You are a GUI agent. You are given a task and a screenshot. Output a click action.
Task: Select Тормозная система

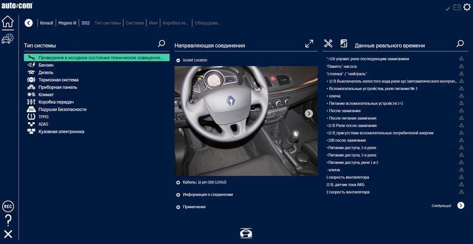coord(97,80)
